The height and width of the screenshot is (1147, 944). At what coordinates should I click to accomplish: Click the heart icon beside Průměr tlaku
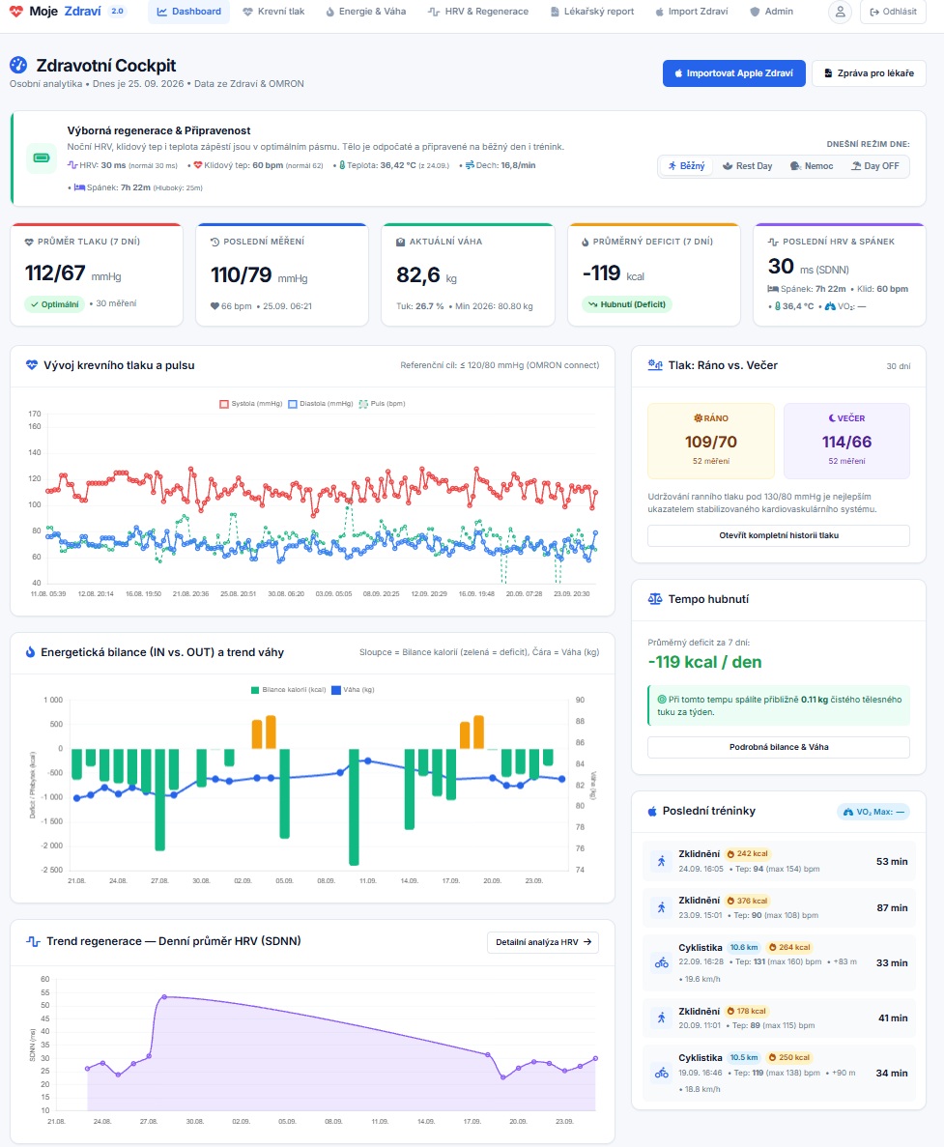tap(29, 242)
